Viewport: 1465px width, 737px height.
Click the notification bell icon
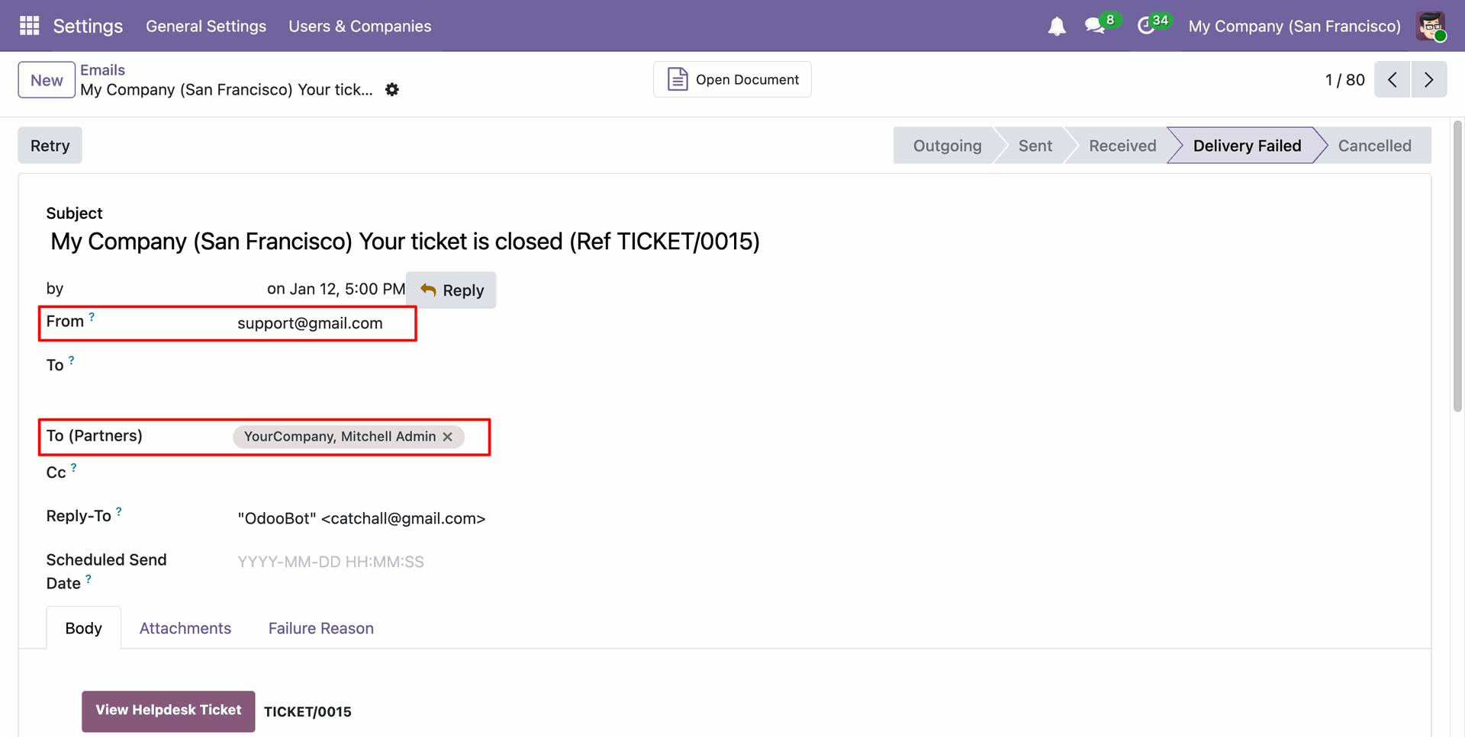point(1057,27)
